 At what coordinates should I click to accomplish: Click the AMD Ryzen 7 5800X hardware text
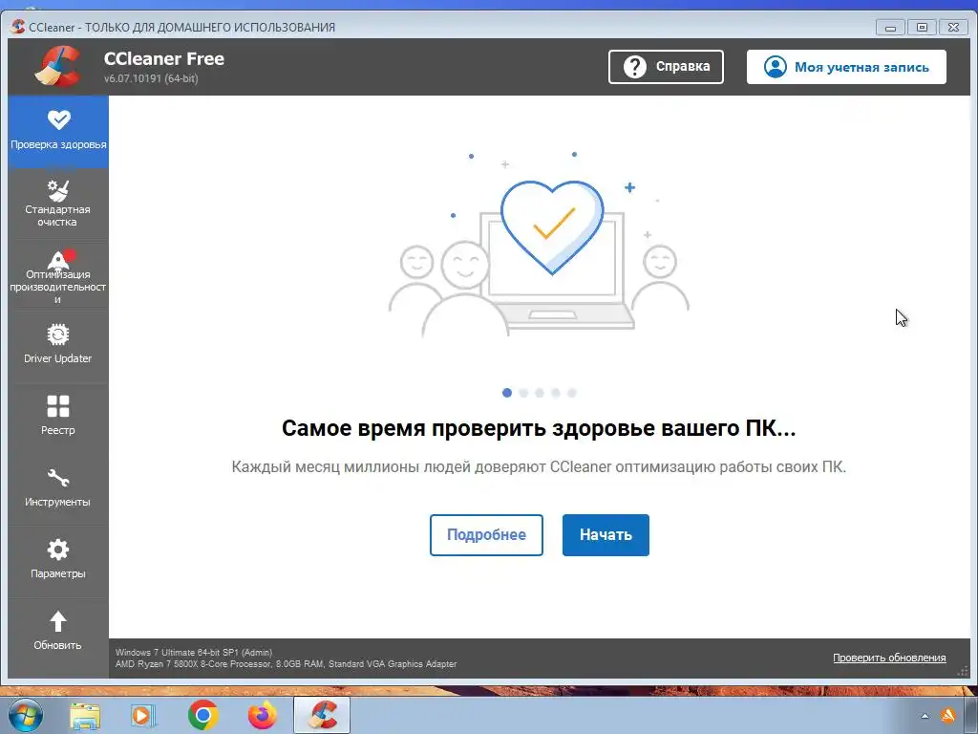[x=286, y=664]
